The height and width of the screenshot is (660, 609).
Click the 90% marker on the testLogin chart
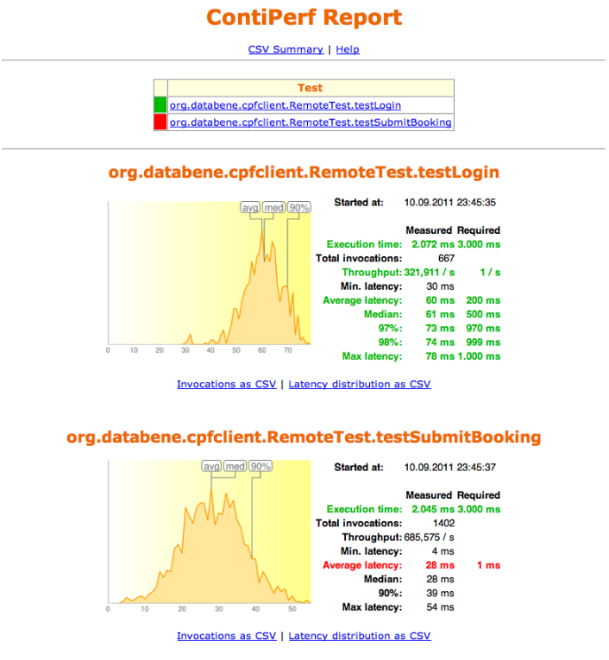(299, 208)
